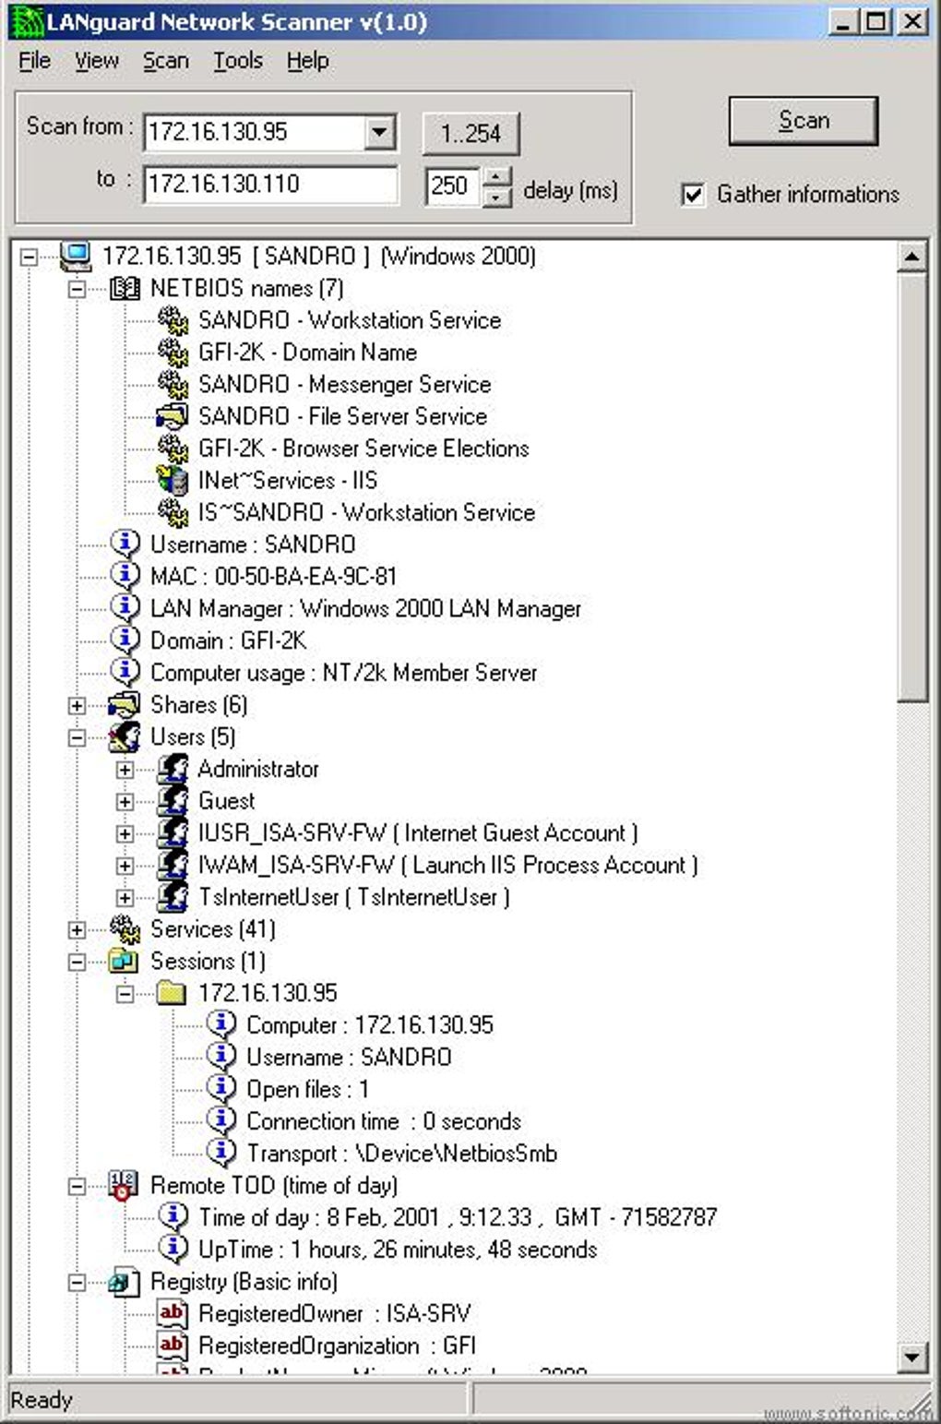This screenshot has height=1424, width=941.
Task: Click info icon next to Computer usage
Action: tap(125, 672)
